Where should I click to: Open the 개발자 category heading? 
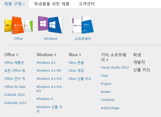tap(139, 62)
